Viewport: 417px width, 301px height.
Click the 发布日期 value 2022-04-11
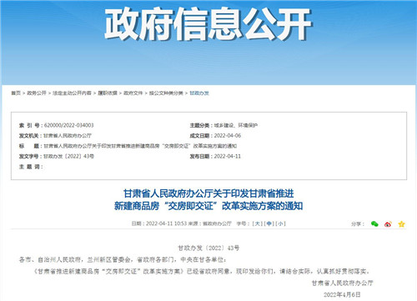(x=228, y=156)
